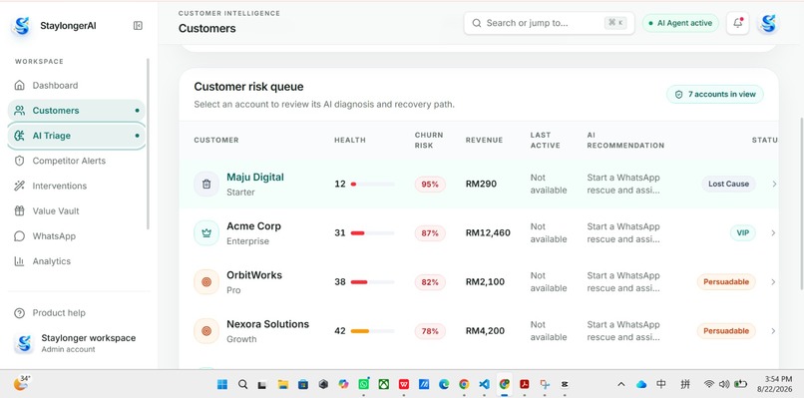This screenshot has width=804, height=398.
Task: Click the Analytics bar chart icon
Action: [20, 261]
